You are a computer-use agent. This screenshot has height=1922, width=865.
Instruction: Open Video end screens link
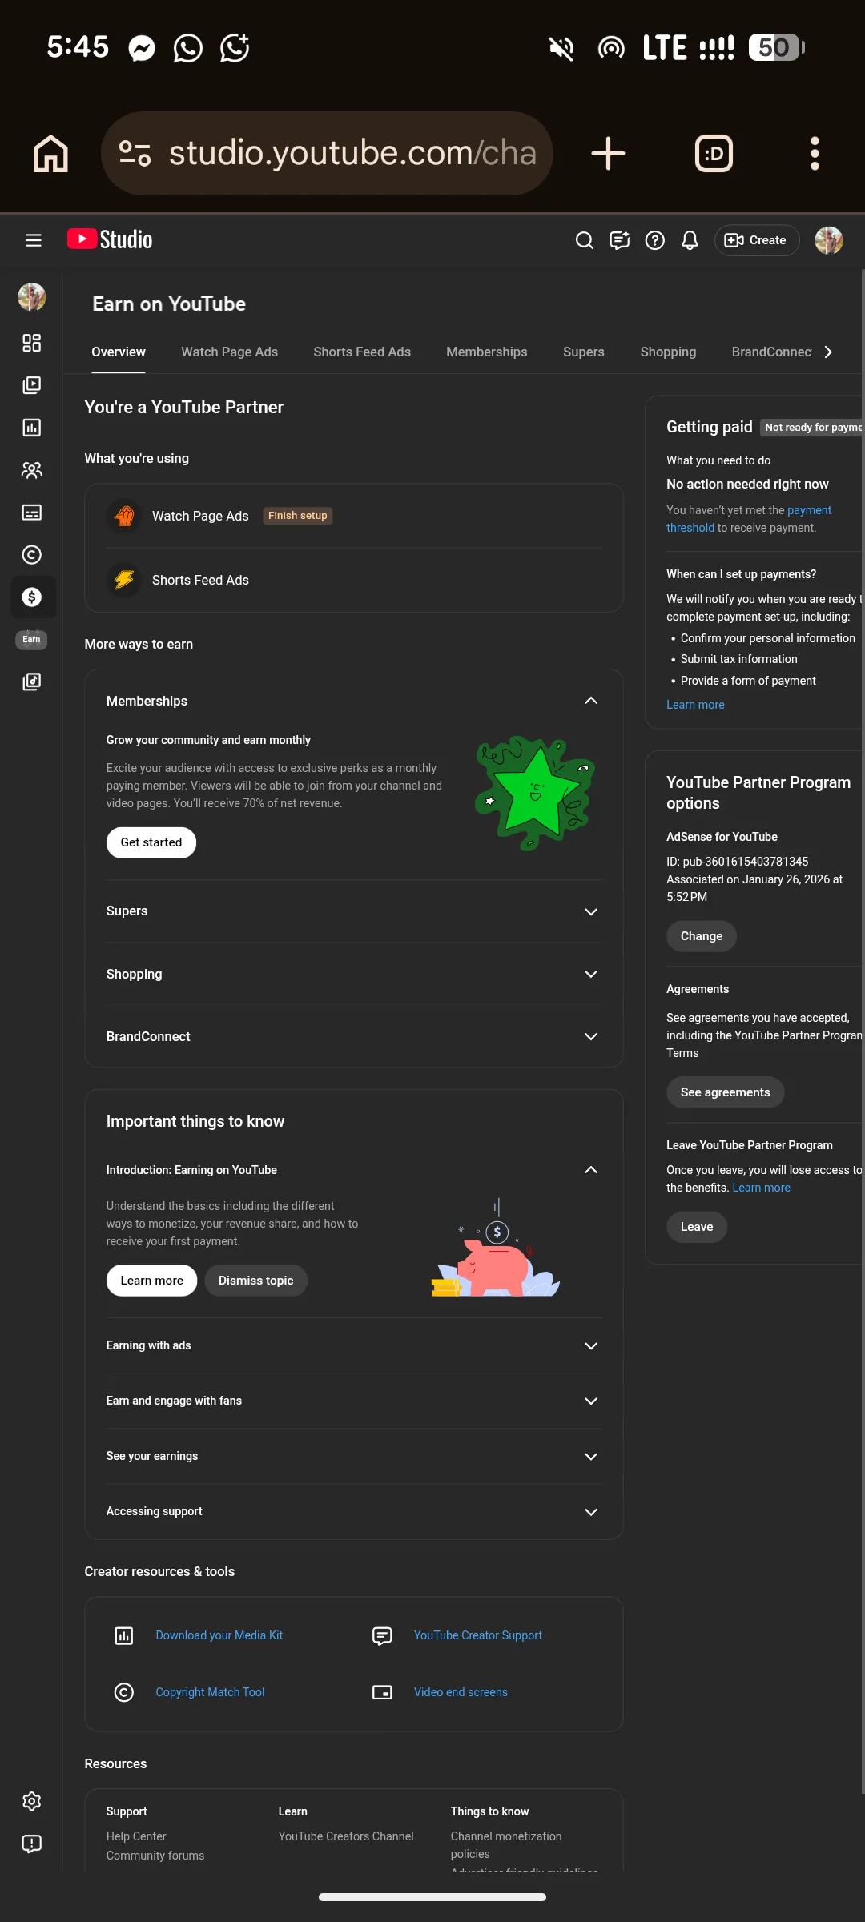pos(461,1692)
